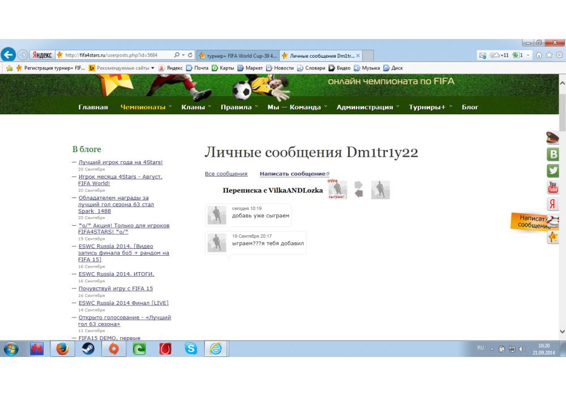This screenshot has width=566, height=396.
Task: Open Skype from the taskbar
Action: click(x=191, y=349)
